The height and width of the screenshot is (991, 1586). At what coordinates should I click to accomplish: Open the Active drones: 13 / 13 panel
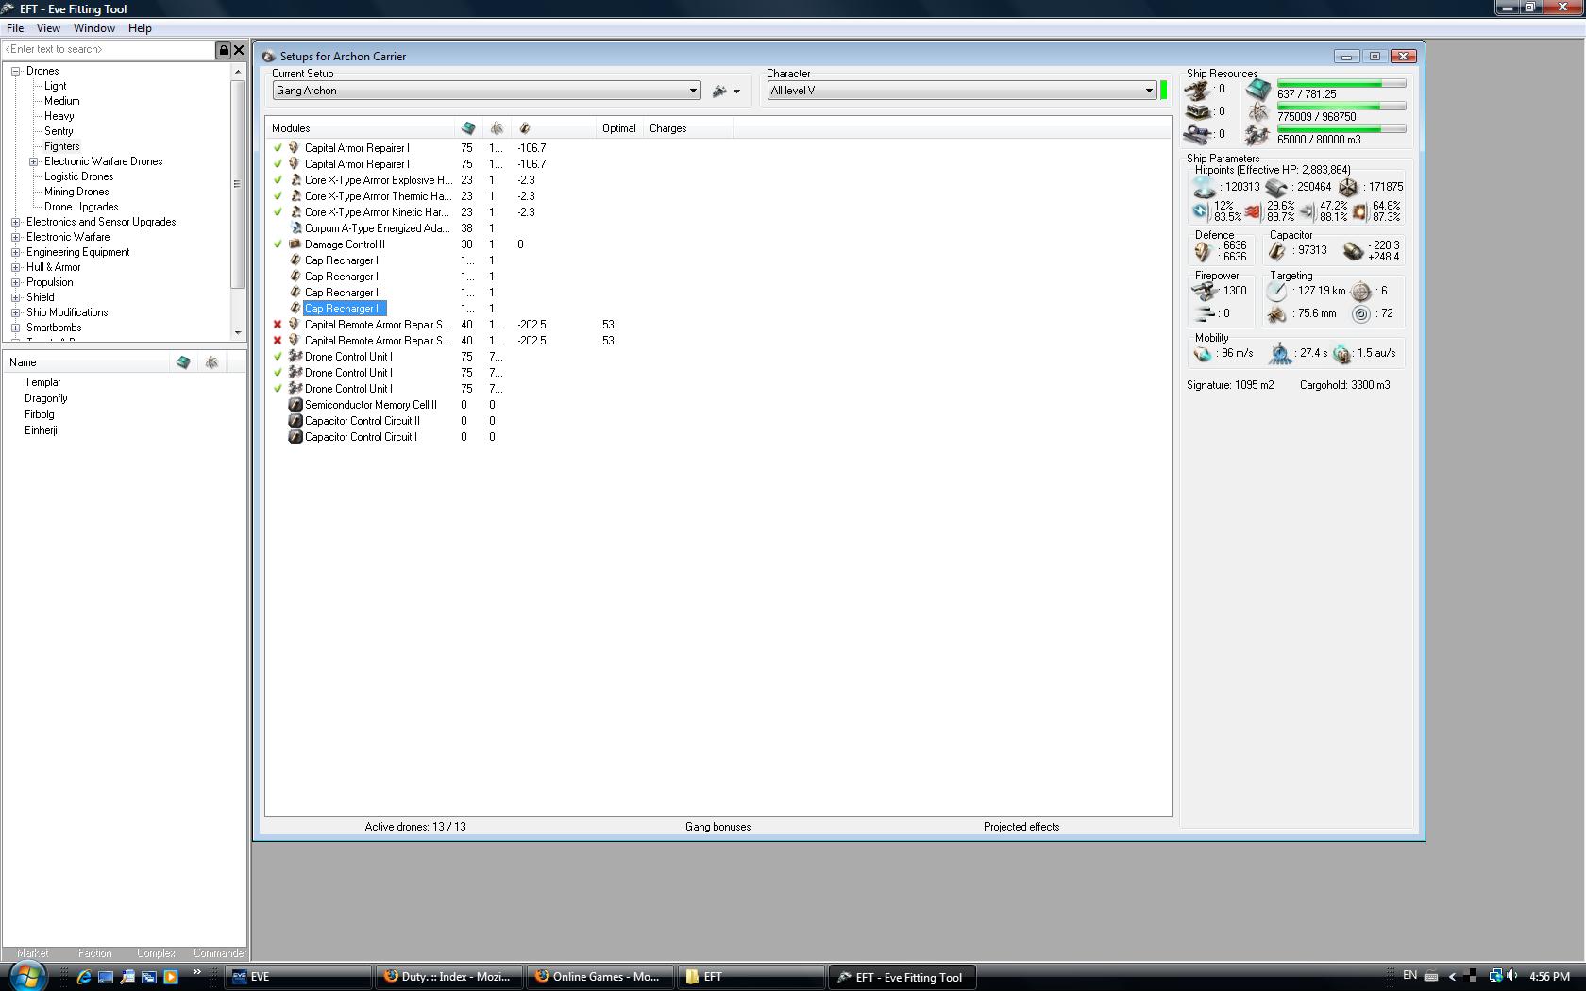[415, 827]
